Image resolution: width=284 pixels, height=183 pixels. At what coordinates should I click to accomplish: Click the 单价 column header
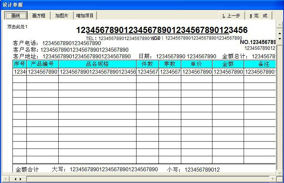[x=197, y=64]
